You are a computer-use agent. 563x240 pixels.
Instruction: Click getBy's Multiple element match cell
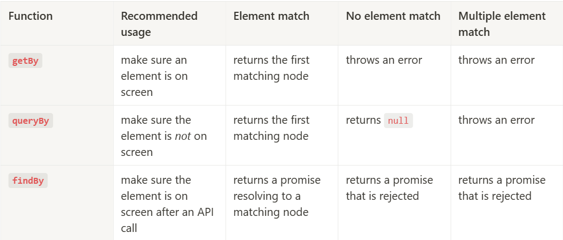click(496, 60)
